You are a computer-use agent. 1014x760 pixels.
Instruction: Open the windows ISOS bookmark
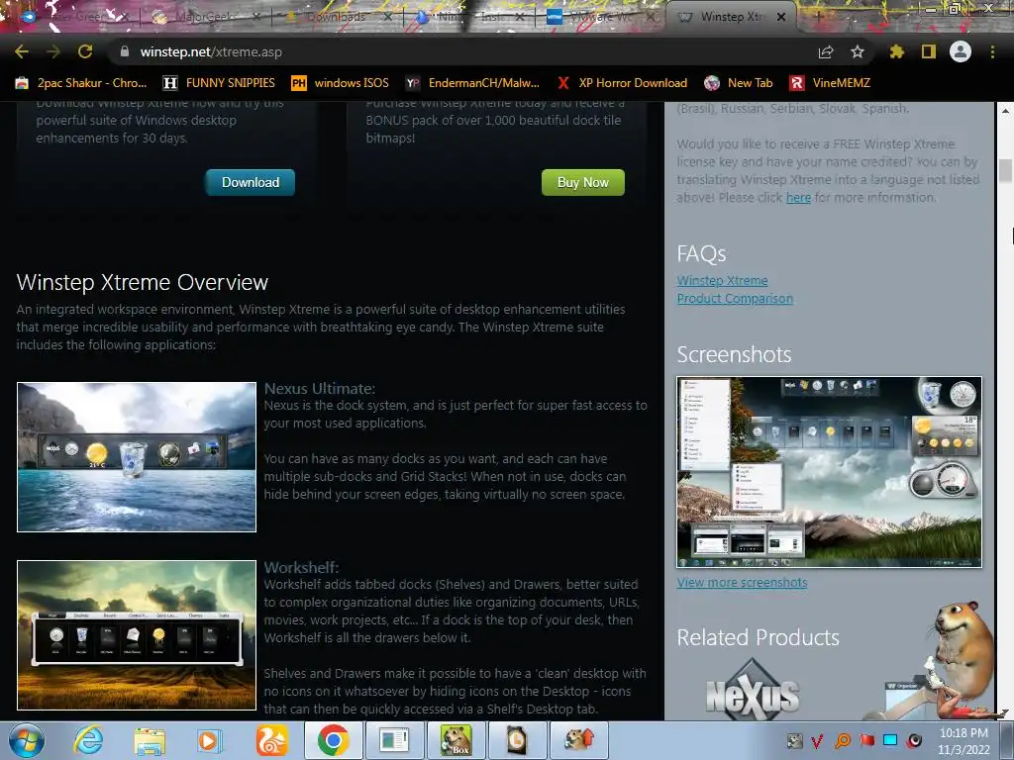coord(341,83)
